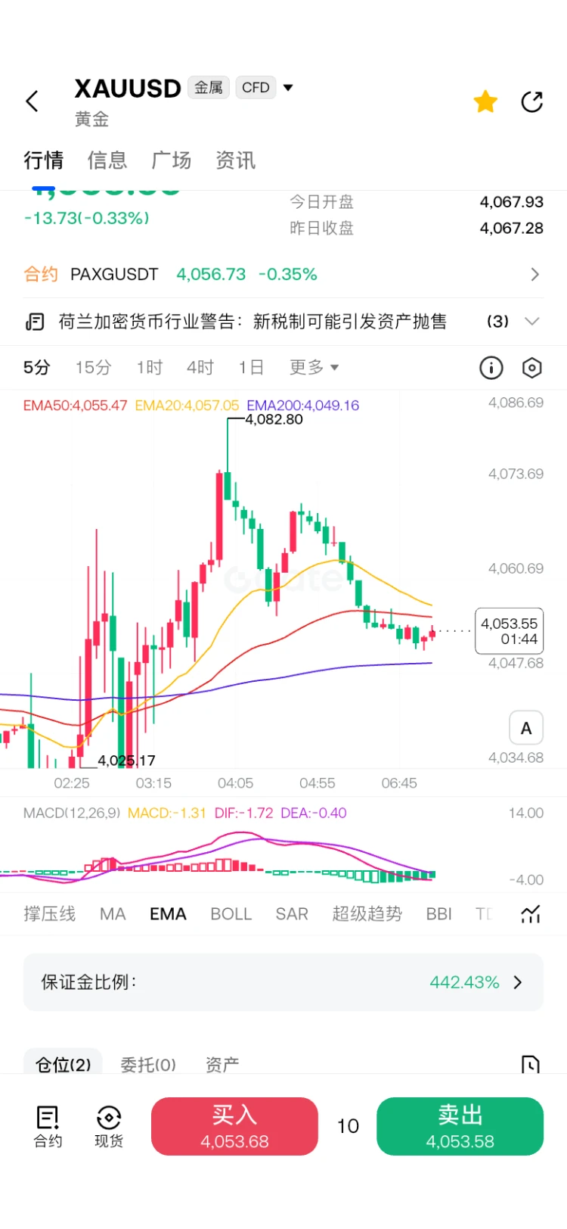Edit the quantity field showing 10
This screenshot has height=1229, width=567.
coord(348,1126)
